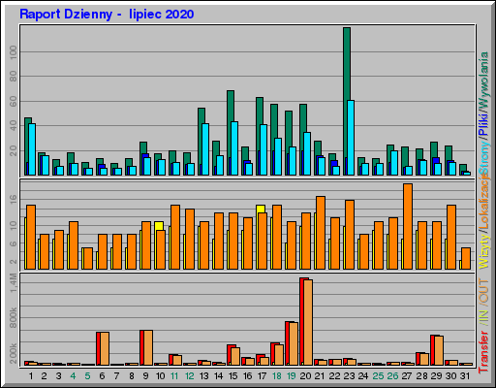Click the "/OUT" legend label
The width and height of the screenshot is (496, 388).
pyautogui.click(x=483, y=292)
